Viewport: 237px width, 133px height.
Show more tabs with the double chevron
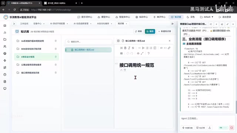172,24
